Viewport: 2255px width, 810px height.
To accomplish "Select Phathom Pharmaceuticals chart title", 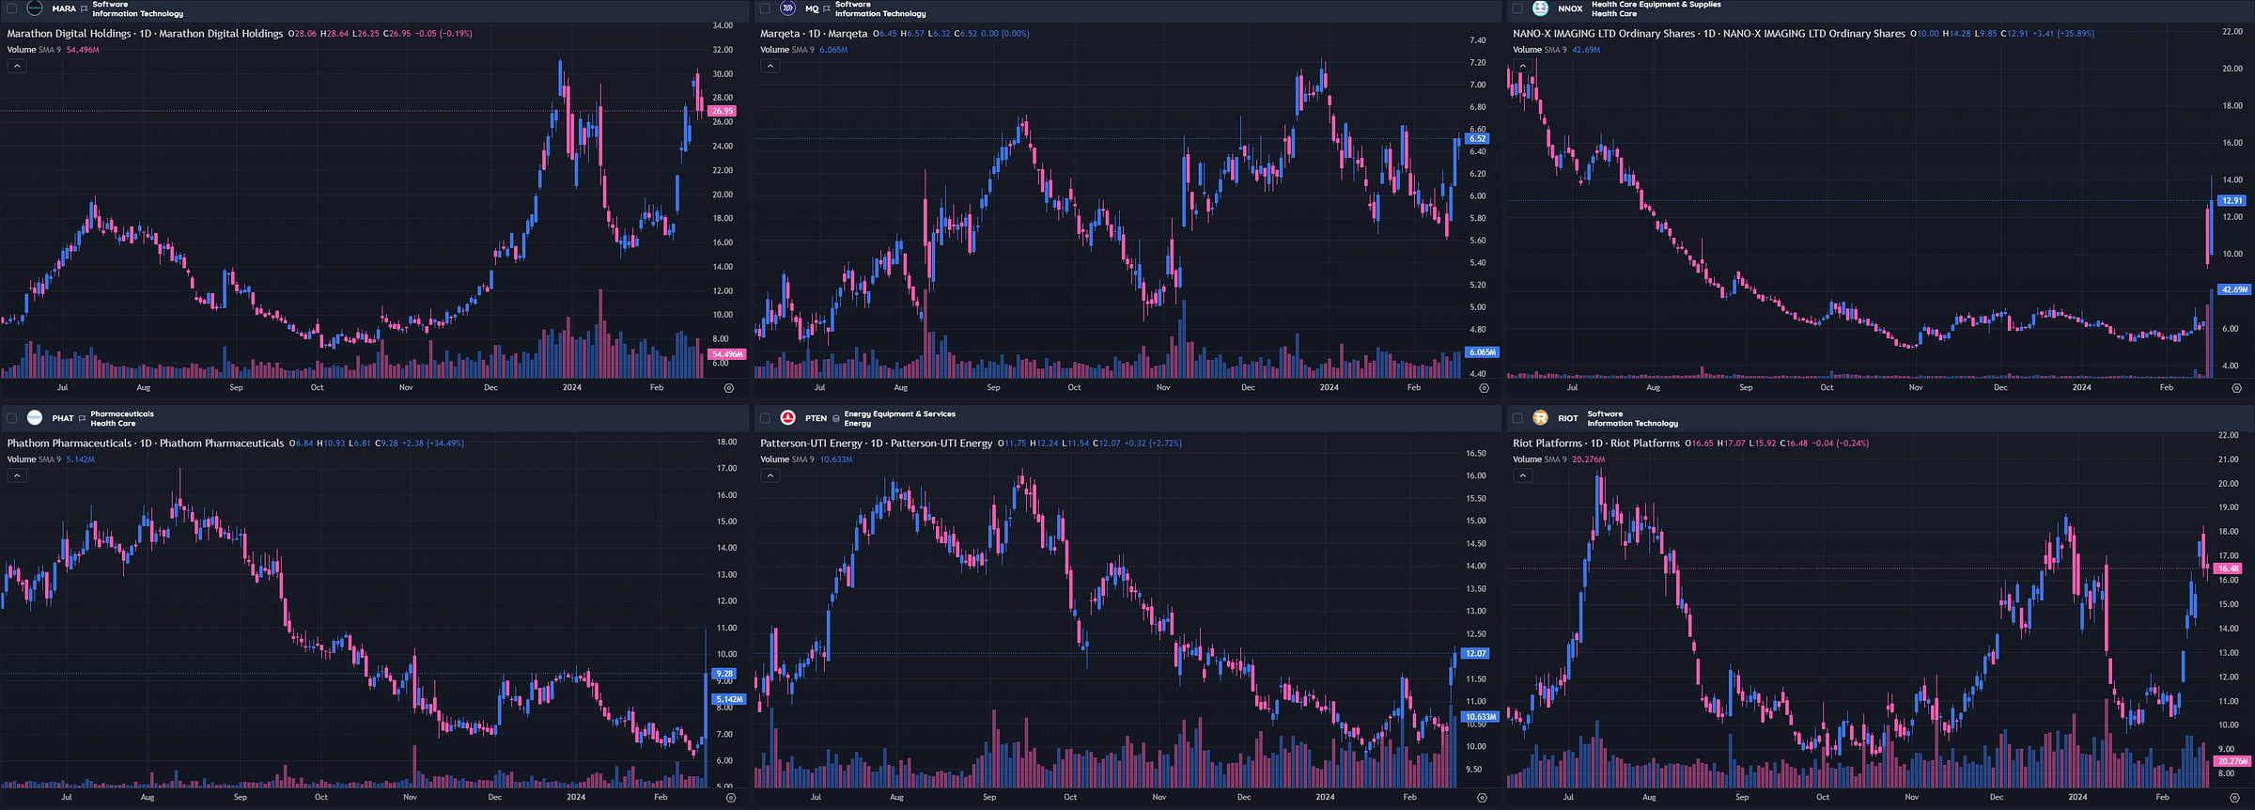I will 145,443.
